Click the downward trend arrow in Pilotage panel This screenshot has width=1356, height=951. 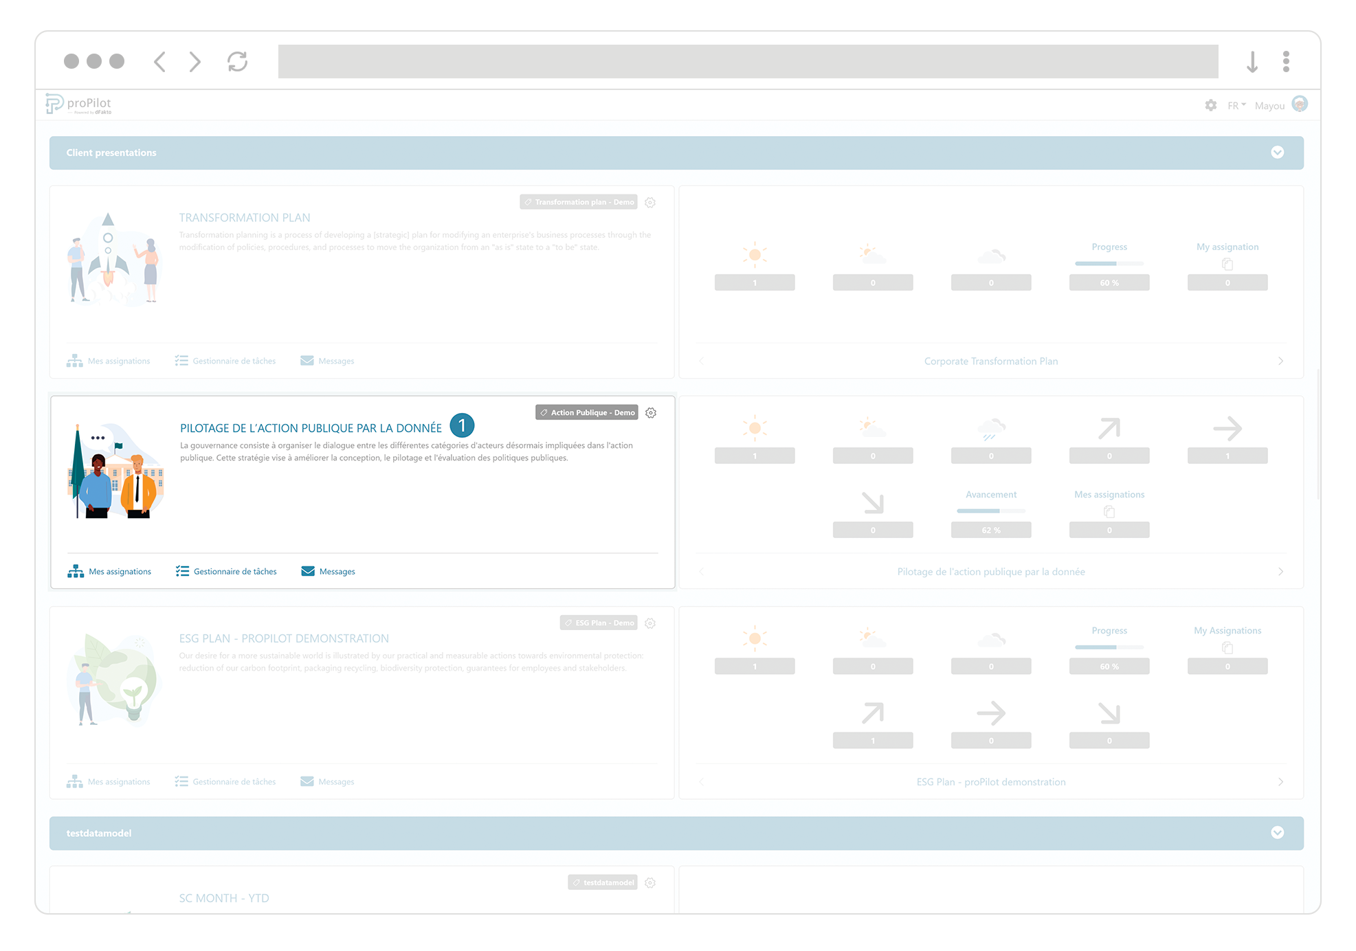872,503
